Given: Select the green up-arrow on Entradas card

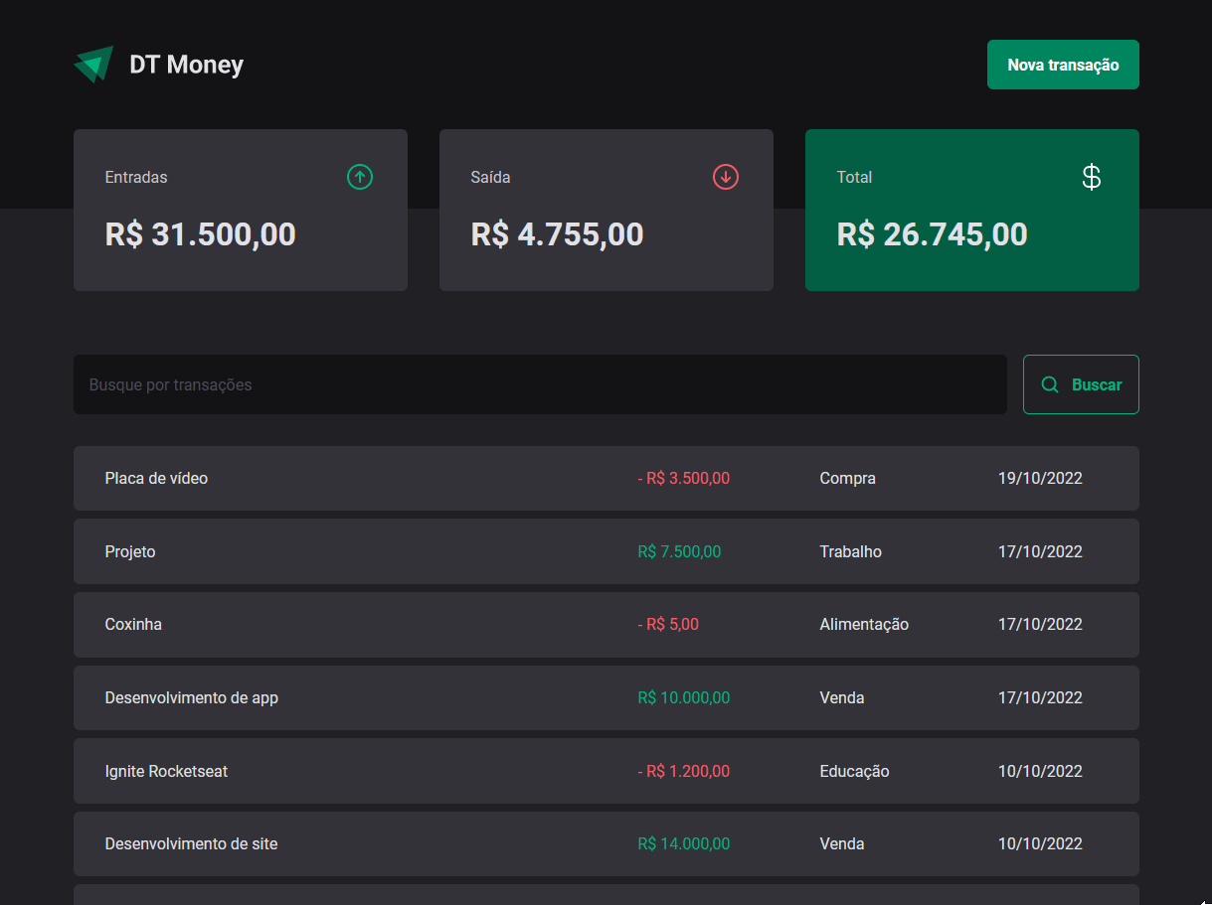Looking at the screenshot, I should click(360, 177).
